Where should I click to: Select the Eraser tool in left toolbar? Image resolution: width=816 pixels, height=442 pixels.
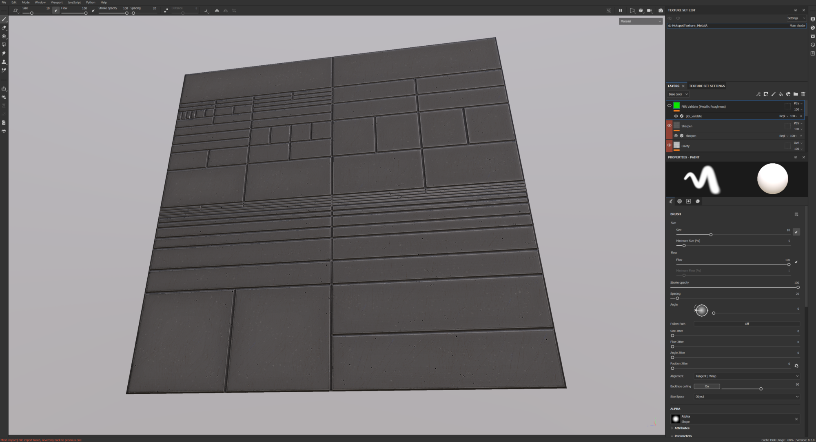tap(4, 28)
